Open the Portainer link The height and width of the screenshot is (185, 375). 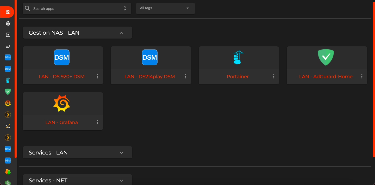point(238,77)
